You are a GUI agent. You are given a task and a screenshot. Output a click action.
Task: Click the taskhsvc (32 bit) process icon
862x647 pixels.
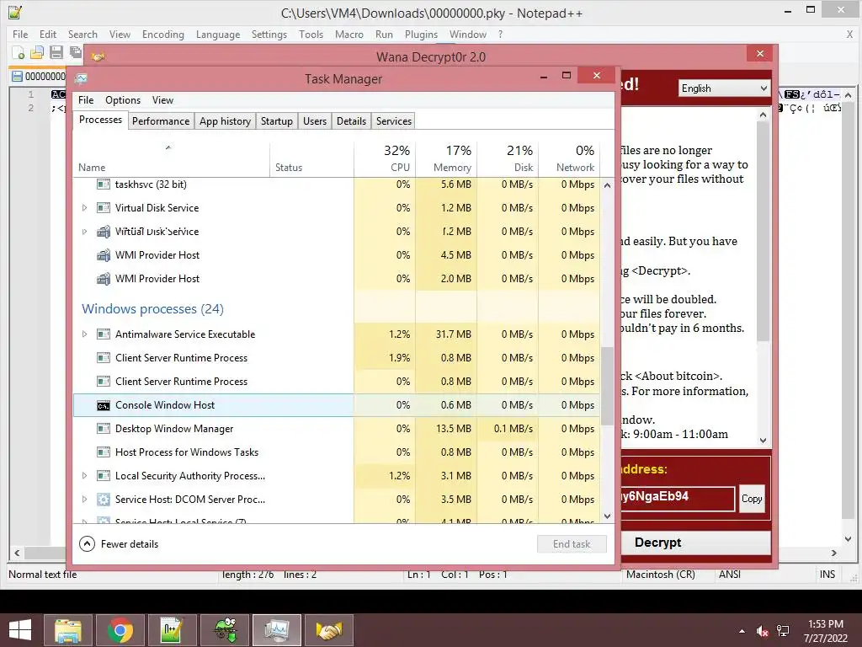coord(104,184)
